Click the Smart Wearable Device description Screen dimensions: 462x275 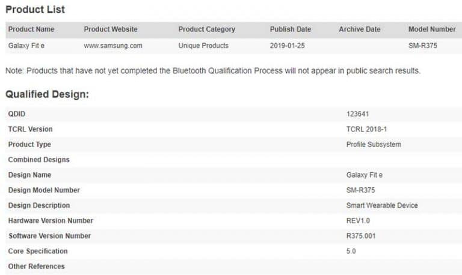[382, 205]
